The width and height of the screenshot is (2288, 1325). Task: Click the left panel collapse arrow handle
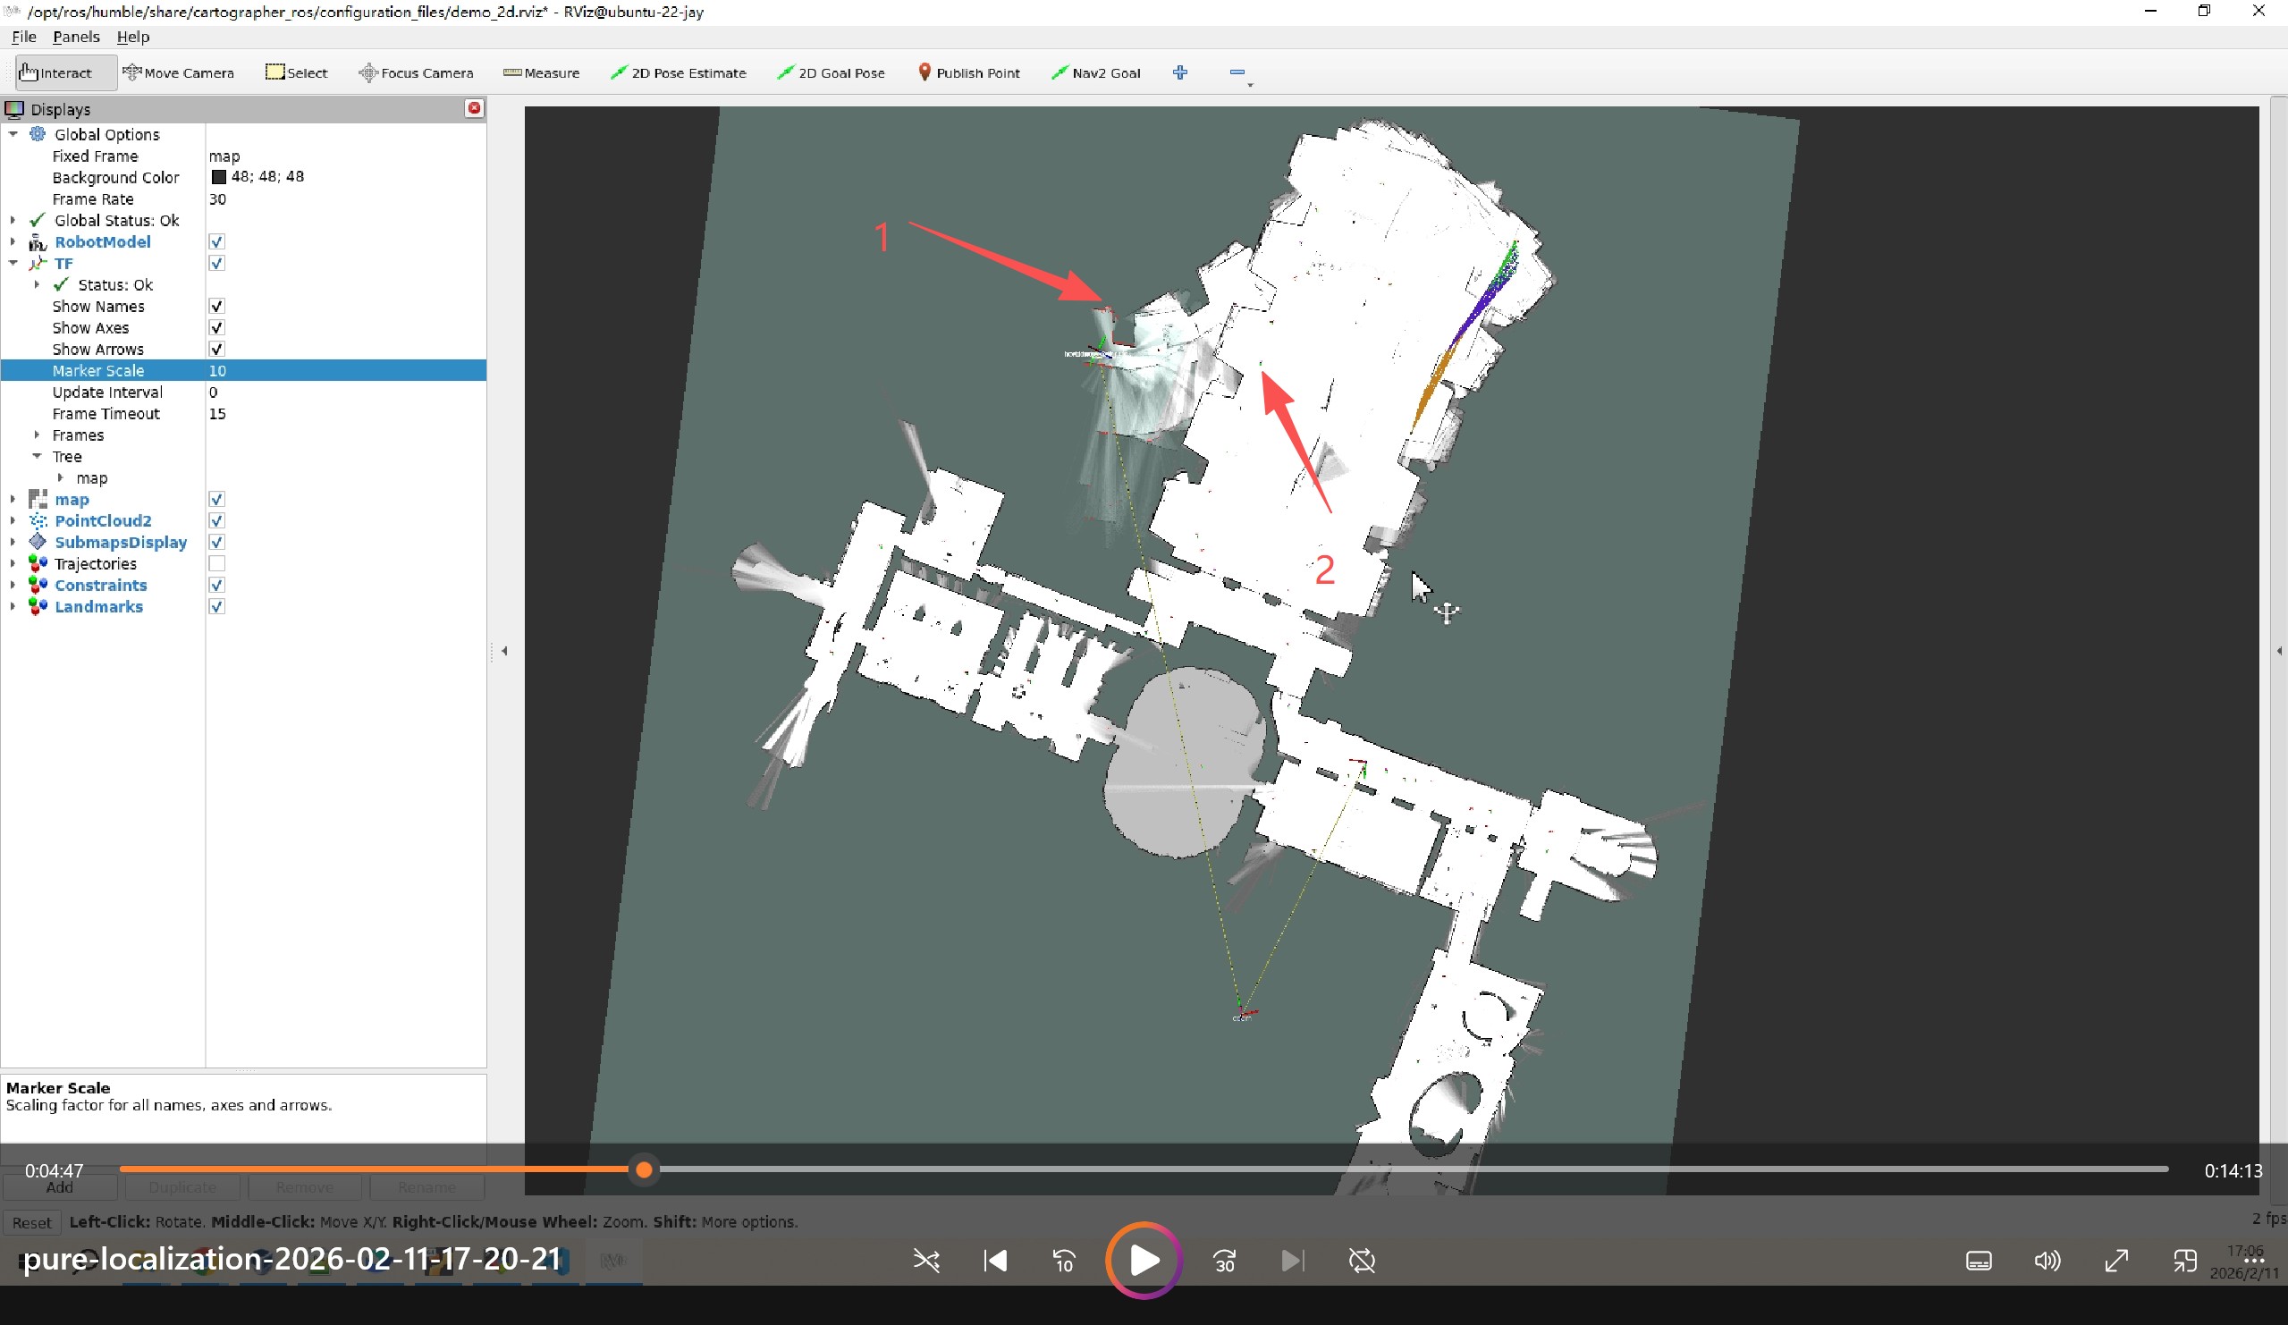[505, 651]
